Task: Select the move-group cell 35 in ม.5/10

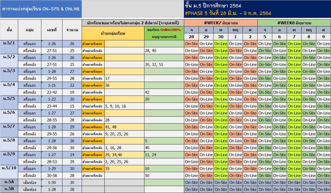Action: tap(124, 169)
